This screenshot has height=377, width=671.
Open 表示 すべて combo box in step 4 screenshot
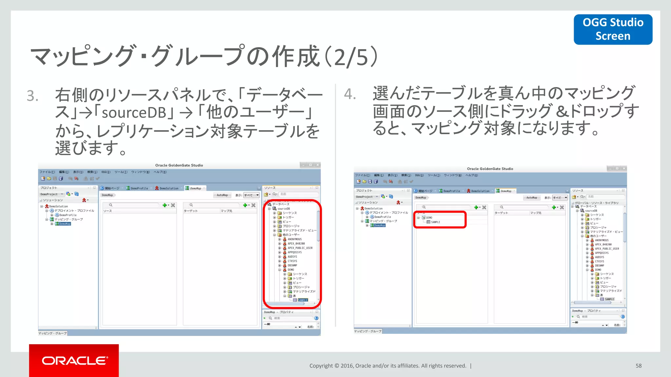[560, 198]
